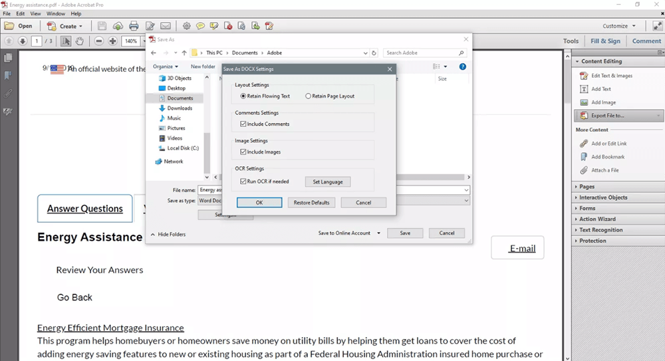Click the Add Bookmark icon

pos(583,157)
